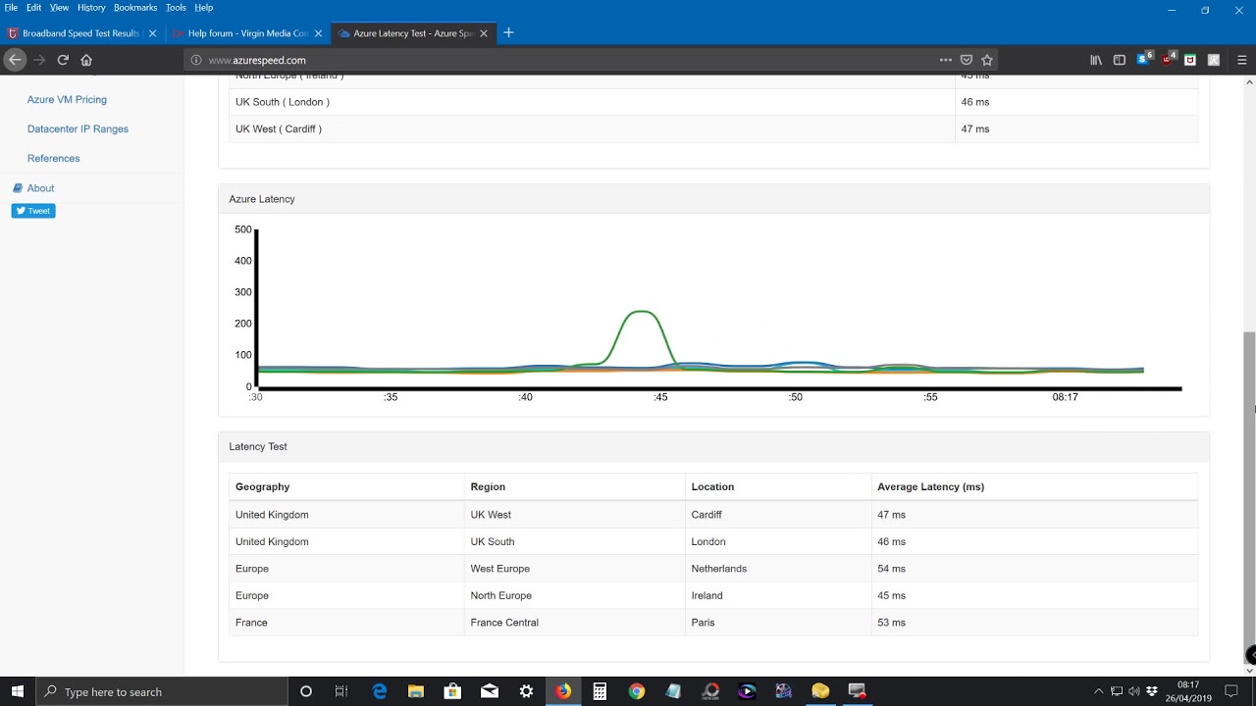Click taskbar clock showing 08:17
The height and width of the screenshot is (706, 1256).
(1188, 691)
